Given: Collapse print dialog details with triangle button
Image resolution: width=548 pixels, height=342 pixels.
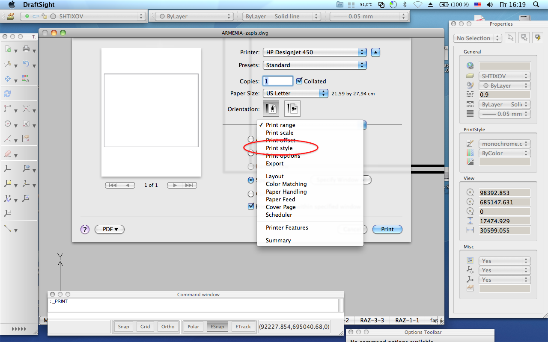Looking at the screenshot, I should coord(375,52).
